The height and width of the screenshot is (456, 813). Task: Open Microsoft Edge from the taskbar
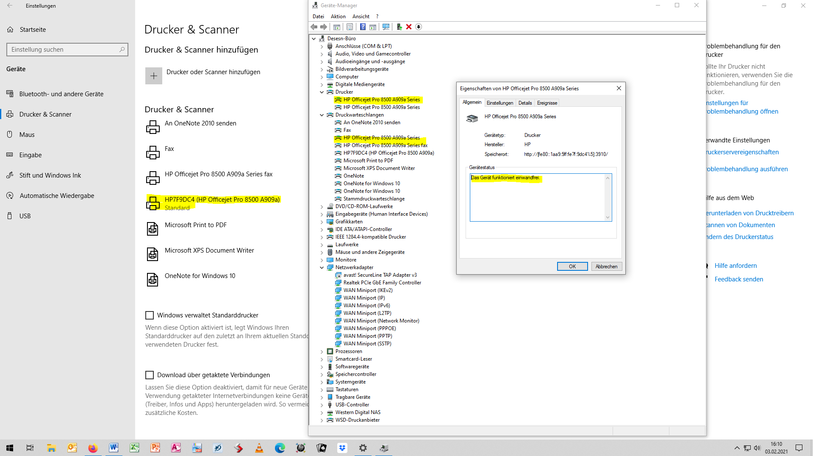click(280, 448)
